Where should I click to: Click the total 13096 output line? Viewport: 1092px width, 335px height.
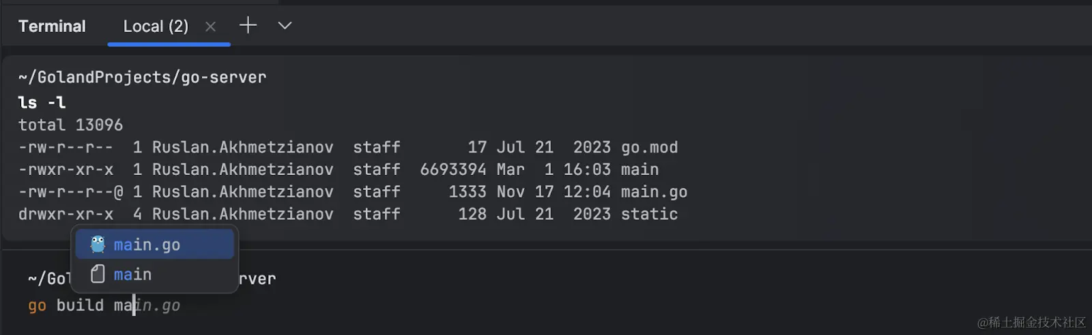point(70,125)
